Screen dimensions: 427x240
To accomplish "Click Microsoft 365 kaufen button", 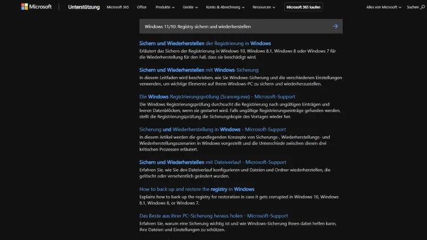I will (x=303, y=7).
